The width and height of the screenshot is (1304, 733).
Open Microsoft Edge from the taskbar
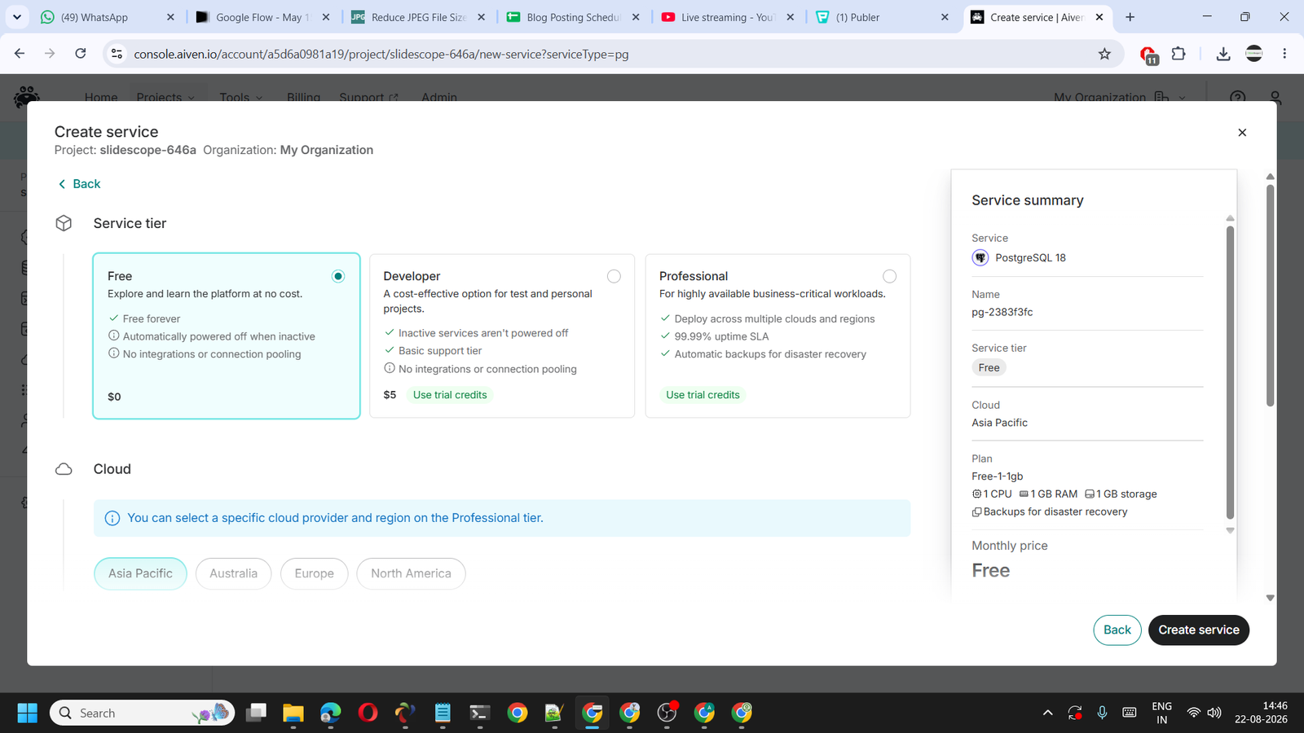coord(331,713)
